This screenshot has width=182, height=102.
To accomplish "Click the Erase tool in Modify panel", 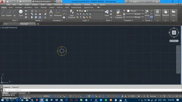I will pos(45,11).
